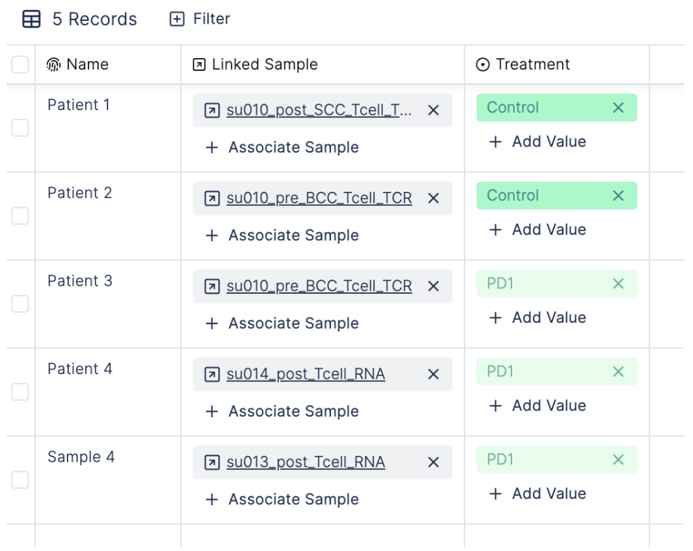Click the Linked Sample column header icon
The height and width of the screenshot is (551, 693).
(x=199, y=65)
